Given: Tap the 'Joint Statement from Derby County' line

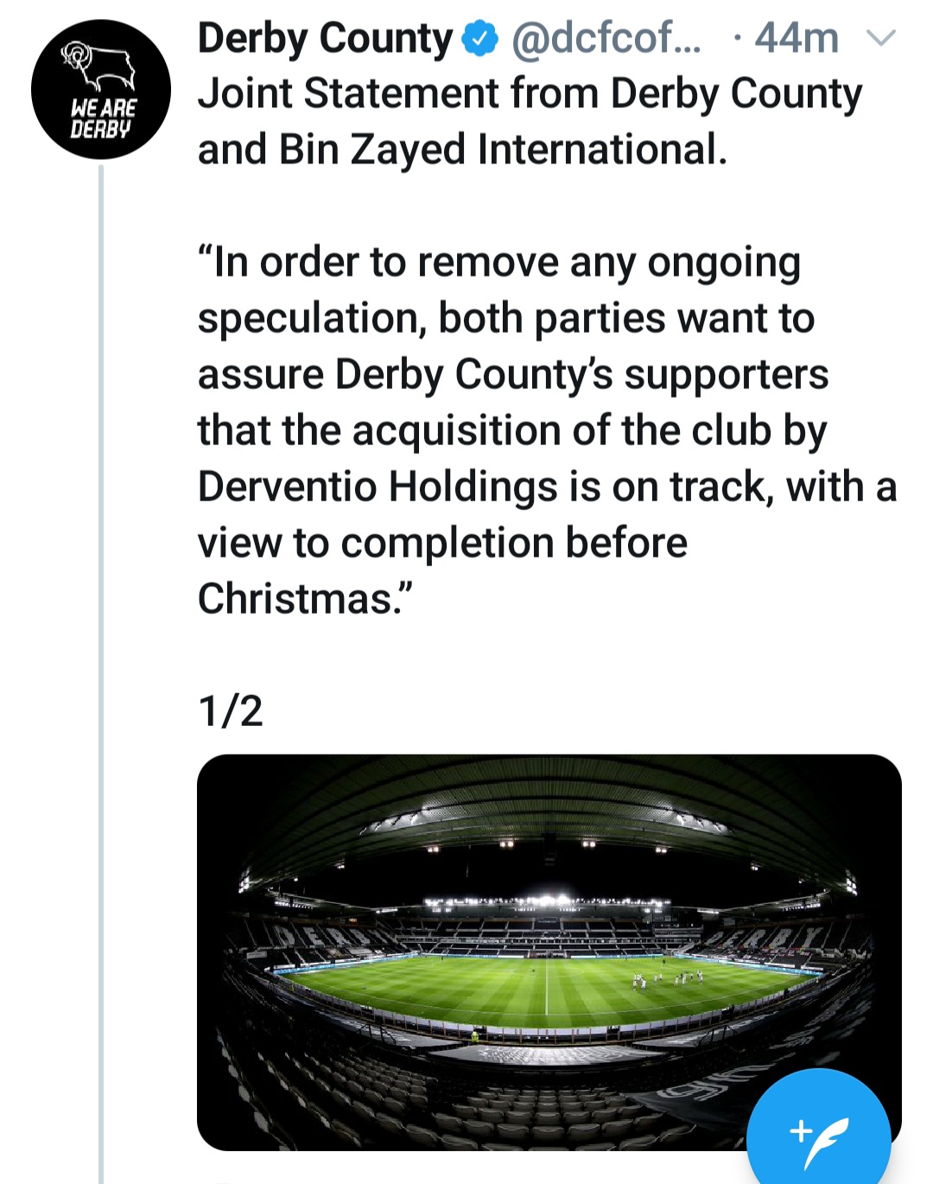Looking at the screenshot, I should pyautogui.click(x=530, y=93).
